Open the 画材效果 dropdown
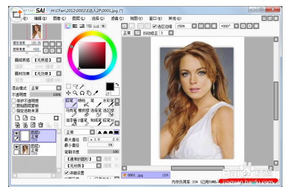 coord(59,74)
